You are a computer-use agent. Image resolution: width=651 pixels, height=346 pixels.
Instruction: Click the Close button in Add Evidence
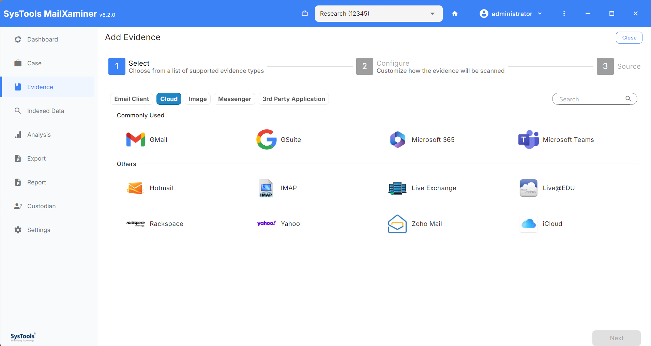pyautogui.click(x=629, y=38)
